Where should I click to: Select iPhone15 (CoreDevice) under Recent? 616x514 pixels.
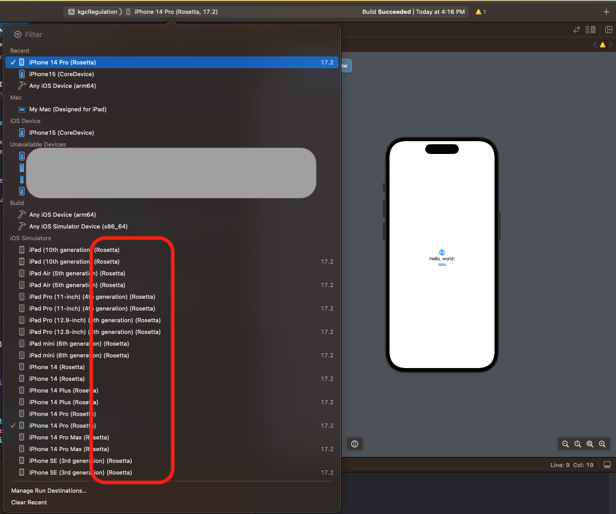click(x=172, y=74)
